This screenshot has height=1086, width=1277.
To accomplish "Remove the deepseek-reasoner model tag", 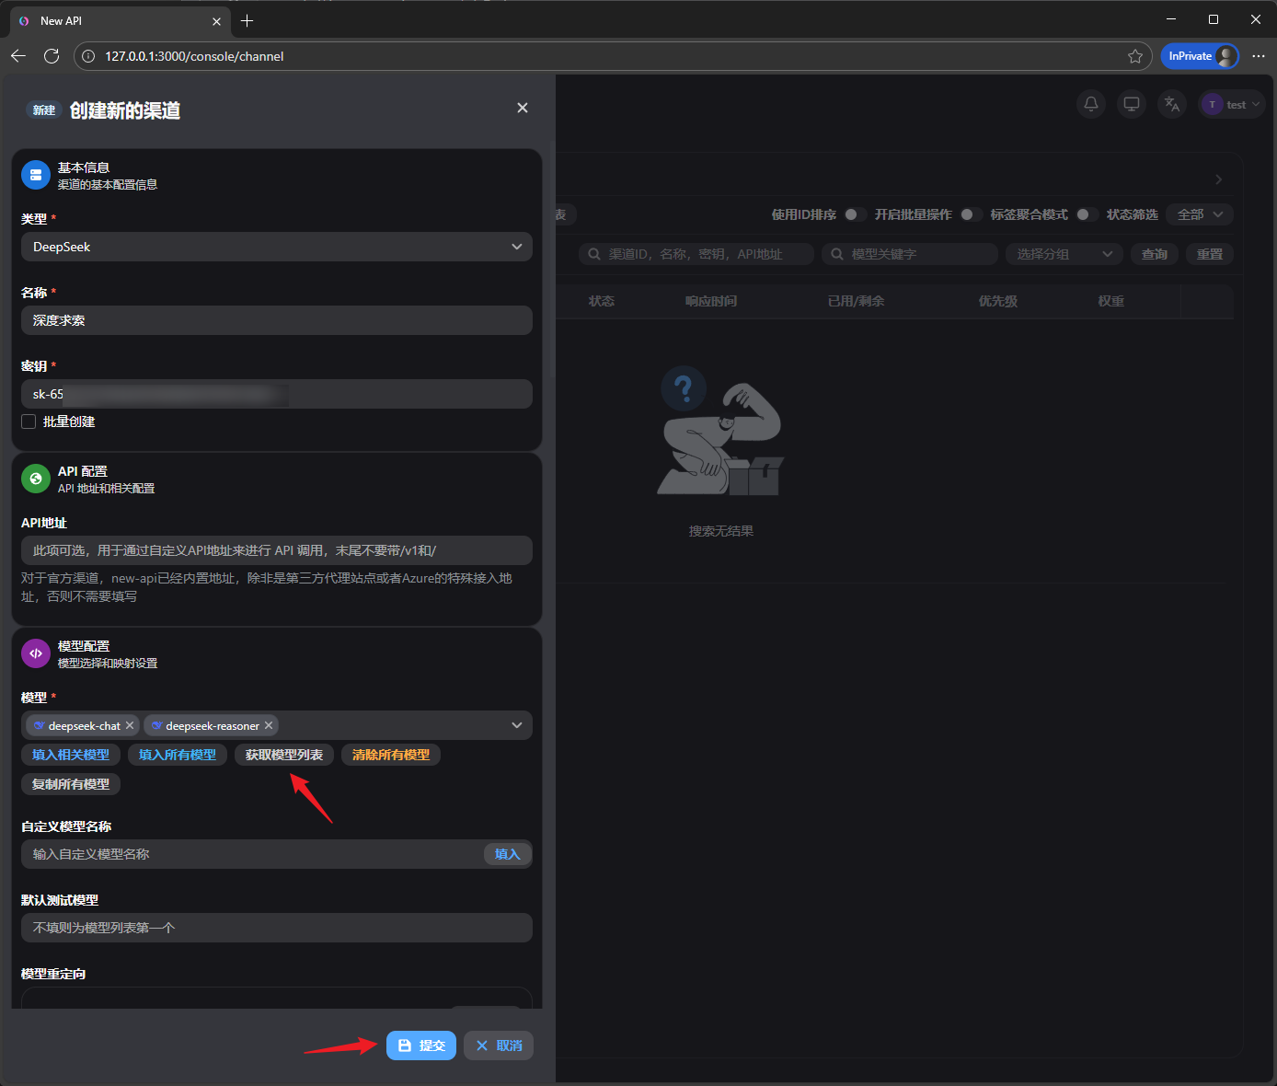I will click(269, 726).
